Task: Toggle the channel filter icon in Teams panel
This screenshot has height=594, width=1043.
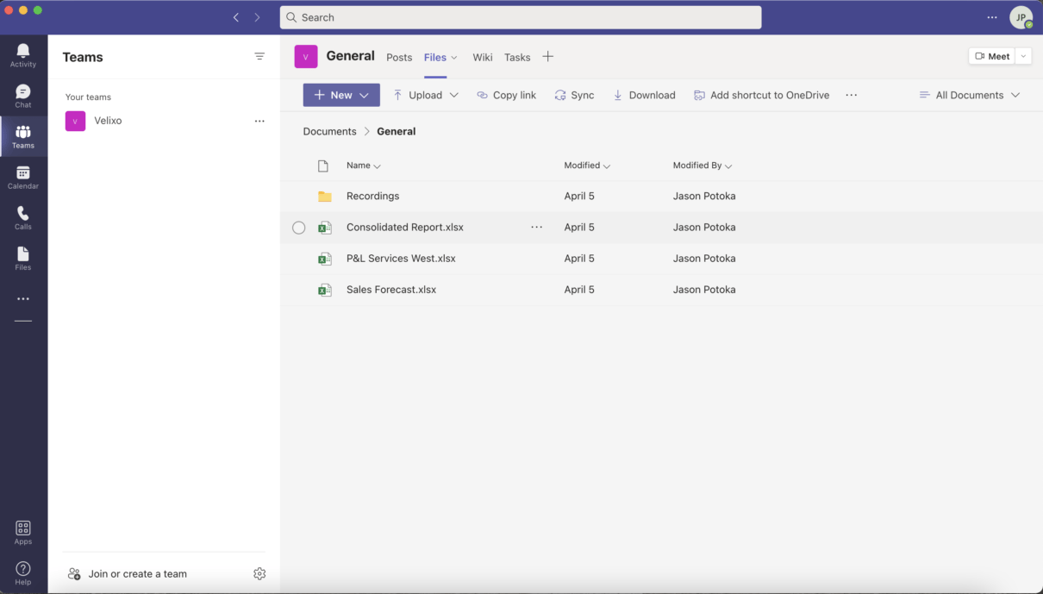Action: (x=259, y=56)
